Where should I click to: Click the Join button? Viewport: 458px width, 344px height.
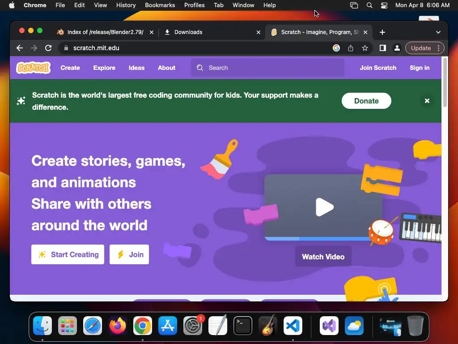[129, 254]
